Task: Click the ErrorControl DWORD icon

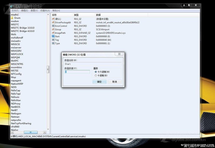Action: pyautogui.click(x=53, y=26)
